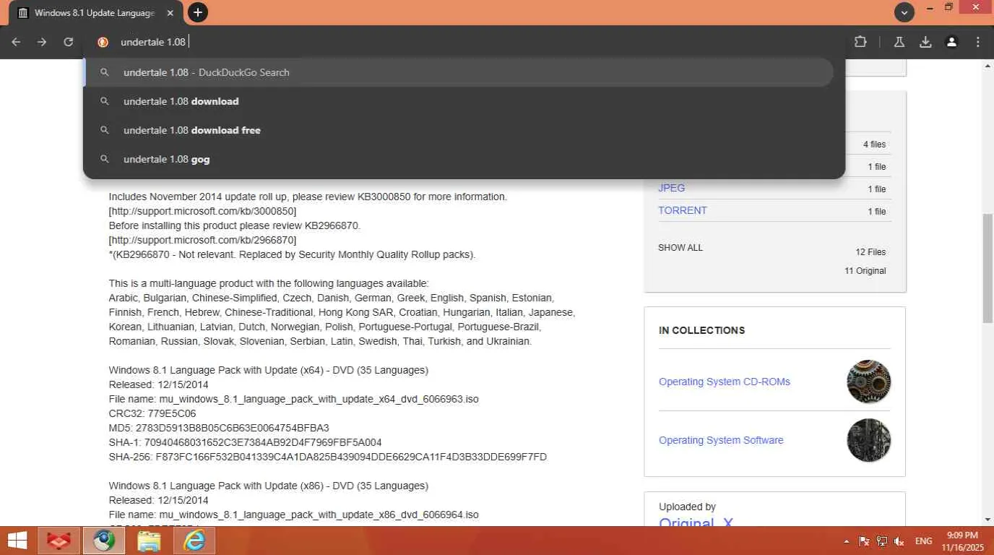Open the JPEG download option
994x555 pixels.
click(x=671, y=188)
